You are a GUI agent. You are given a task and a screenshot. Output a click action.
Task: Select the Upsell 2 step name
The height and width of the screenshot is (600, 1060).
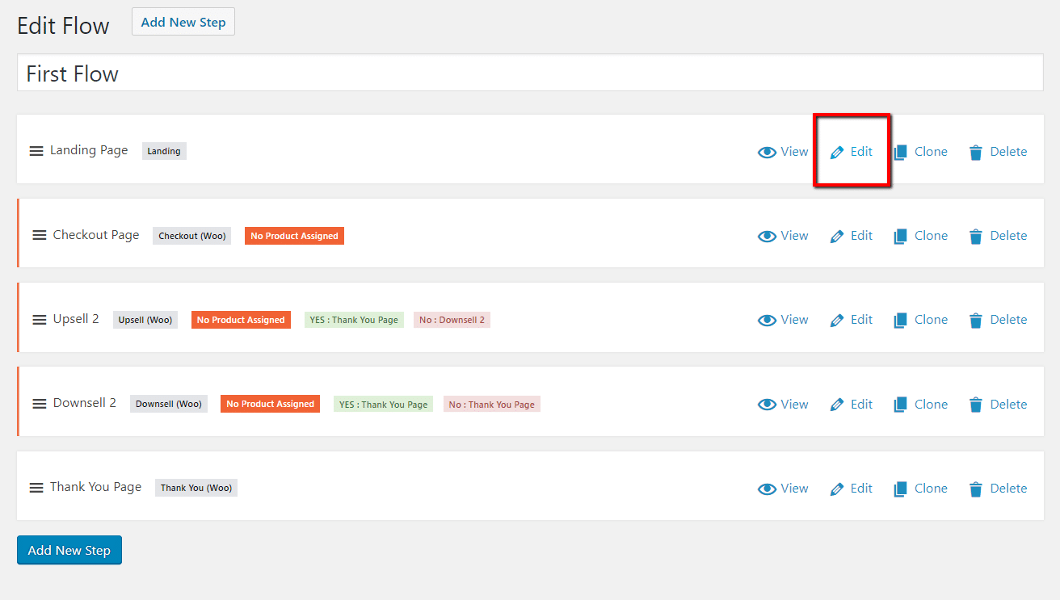pyautogui.click(x=76, y=319)
